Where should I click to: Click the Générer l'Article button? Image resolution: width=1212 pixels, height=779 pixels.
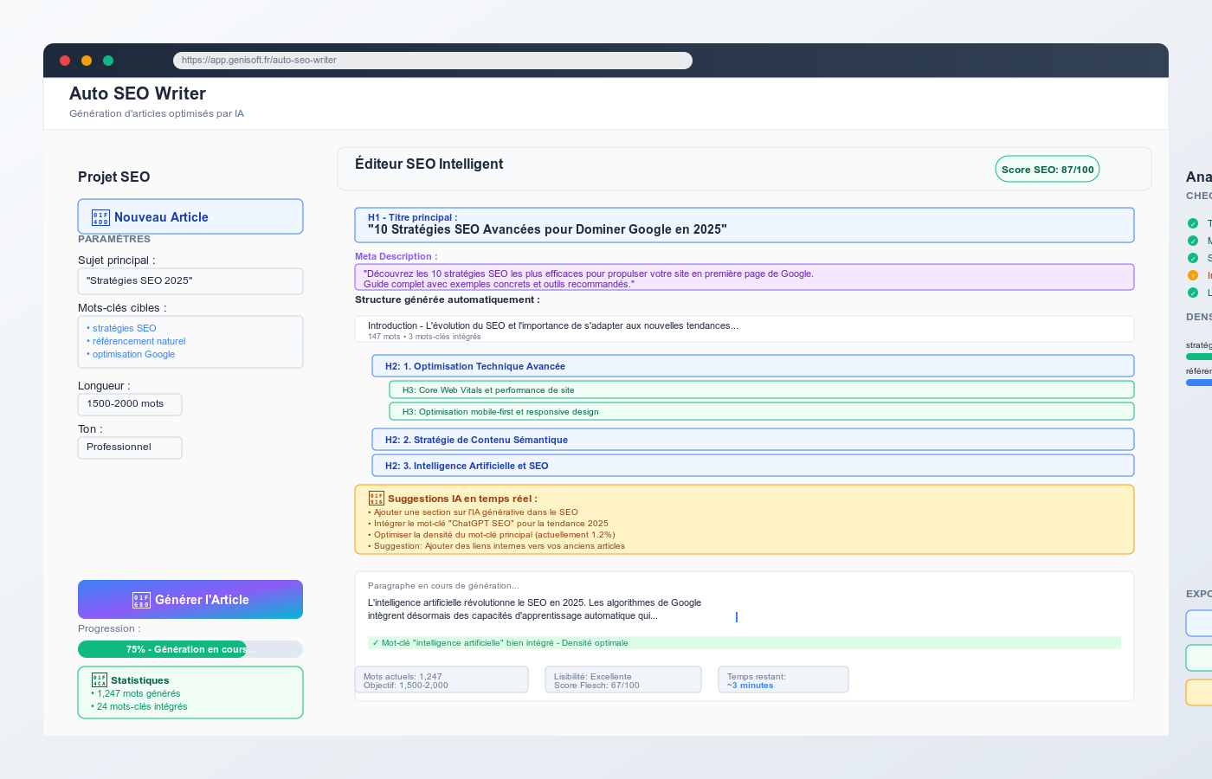190,599
